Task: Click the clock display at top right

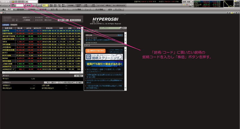Action: (237, 4)
